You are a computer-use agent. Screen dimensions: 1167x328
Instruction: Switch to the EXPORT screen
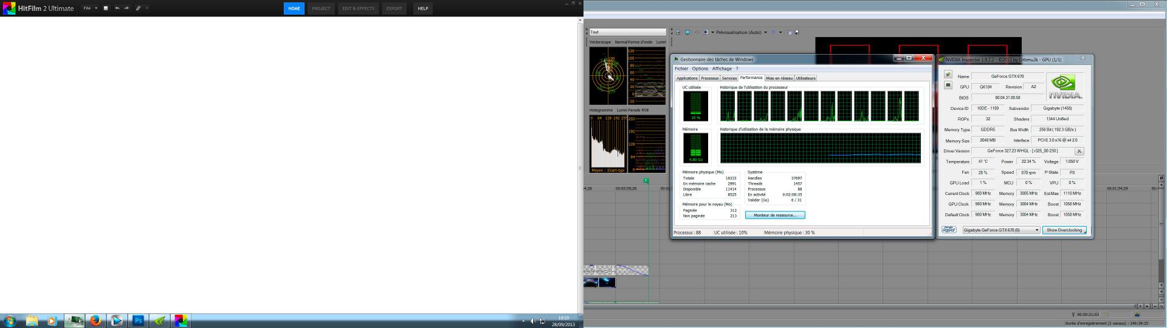pos(394,9)
